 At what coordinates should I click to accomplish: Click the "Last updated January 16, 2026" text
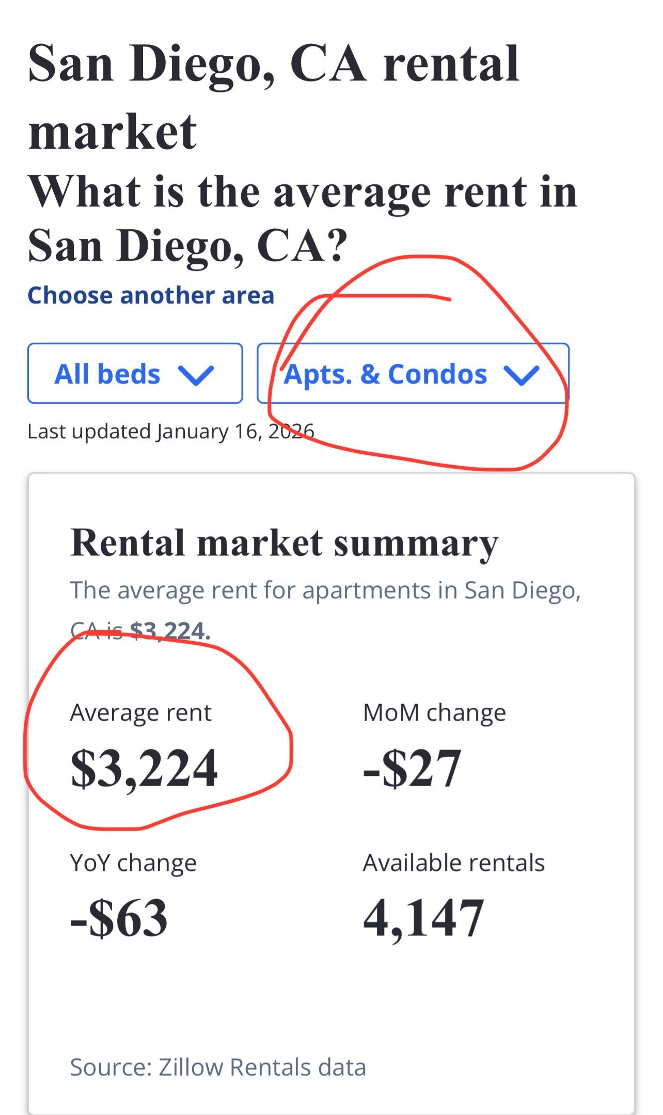point(170,432)
